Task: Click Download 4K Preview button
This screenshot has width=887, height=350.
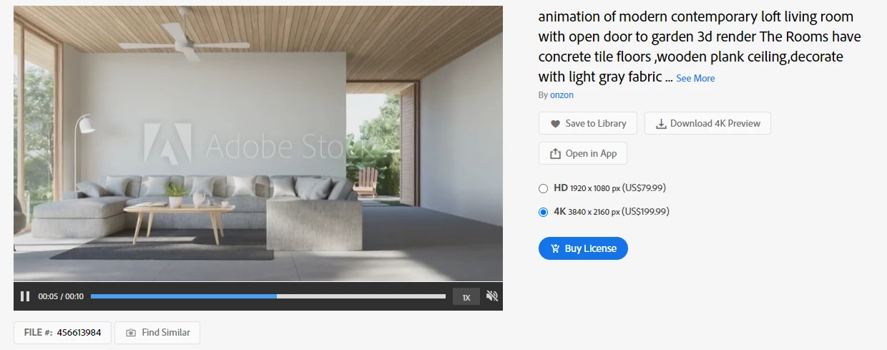Action: (x=707, y=123)
